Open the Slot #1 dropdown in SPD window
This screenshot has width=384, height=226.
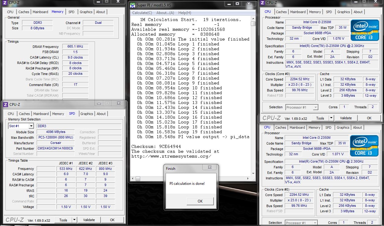point(31,126)
